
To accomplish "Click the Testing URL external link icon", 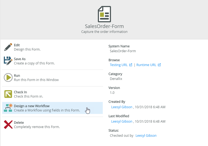I will coord(131,65).
